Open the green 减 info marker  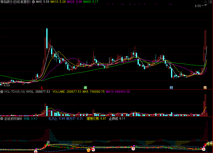[85, 88]
